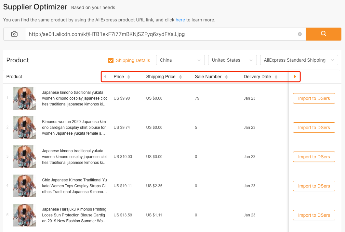Viewport: 345px width, 232px height.
Task: Click the 'US $2.35' shipping price cell
Action: 154,186
